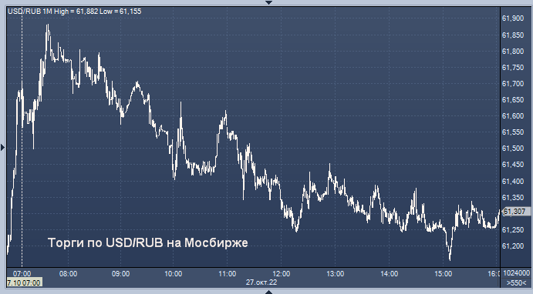Click the 09:00 time axis label

click(x=120, y=274)
